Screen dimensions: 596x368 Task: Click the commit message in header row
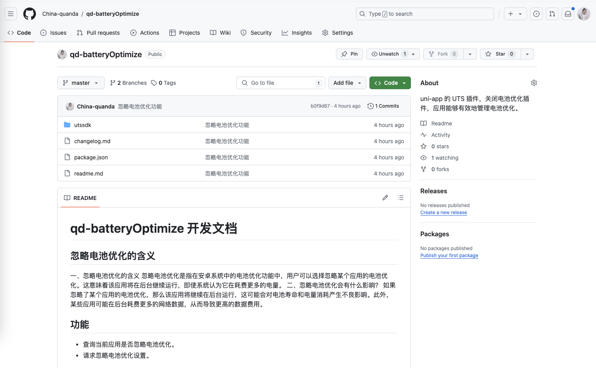(x=140, y=106)
